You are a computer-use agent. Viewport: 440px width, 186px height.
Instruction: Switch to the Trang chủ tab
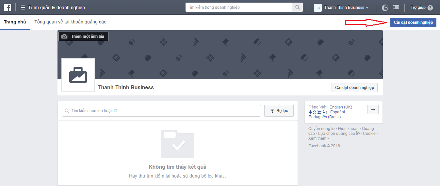[15, 22]
